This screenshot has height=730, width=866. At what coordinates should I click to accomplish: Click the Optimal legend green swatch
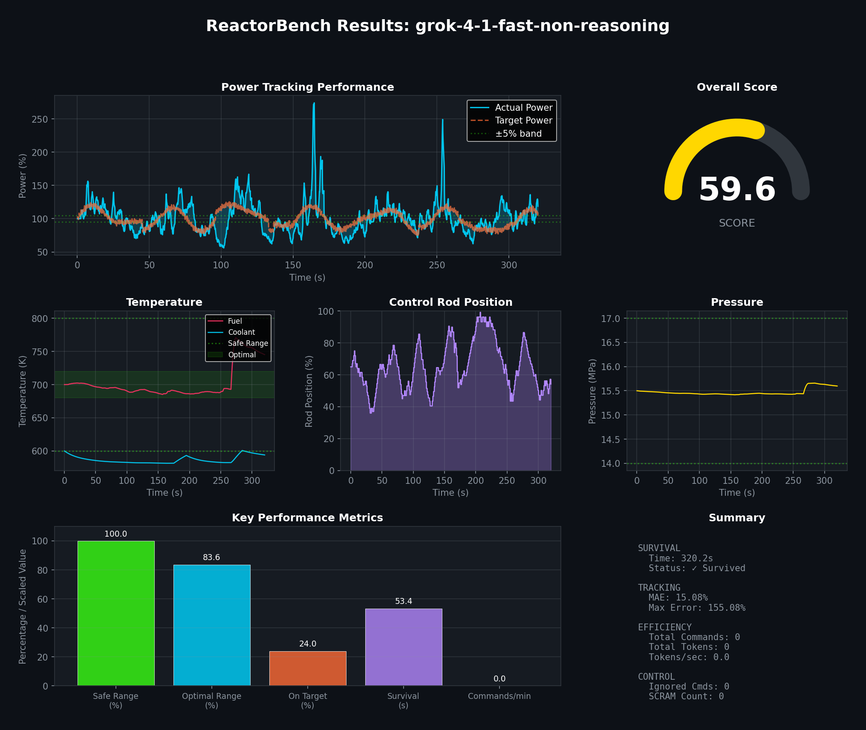(x=215, y=355)
